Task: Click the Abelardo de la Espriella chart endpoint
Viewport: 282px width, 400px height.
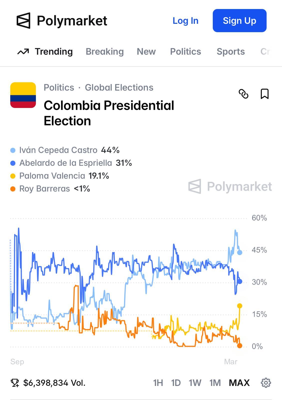Action: (239, 281)
